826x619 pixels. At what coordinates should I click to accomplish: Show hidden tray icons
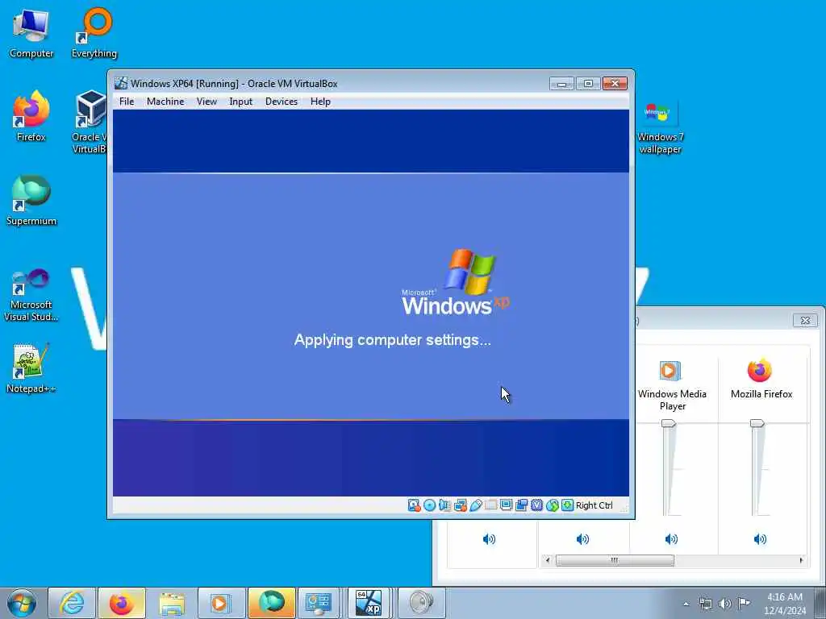coord(686,604)
